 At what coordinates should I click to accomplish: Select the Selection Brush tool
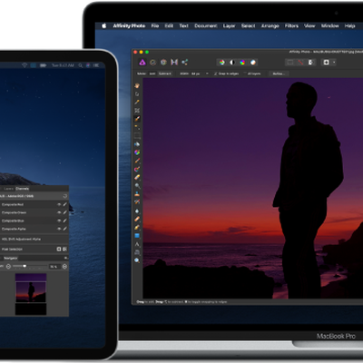coord(137,119)
